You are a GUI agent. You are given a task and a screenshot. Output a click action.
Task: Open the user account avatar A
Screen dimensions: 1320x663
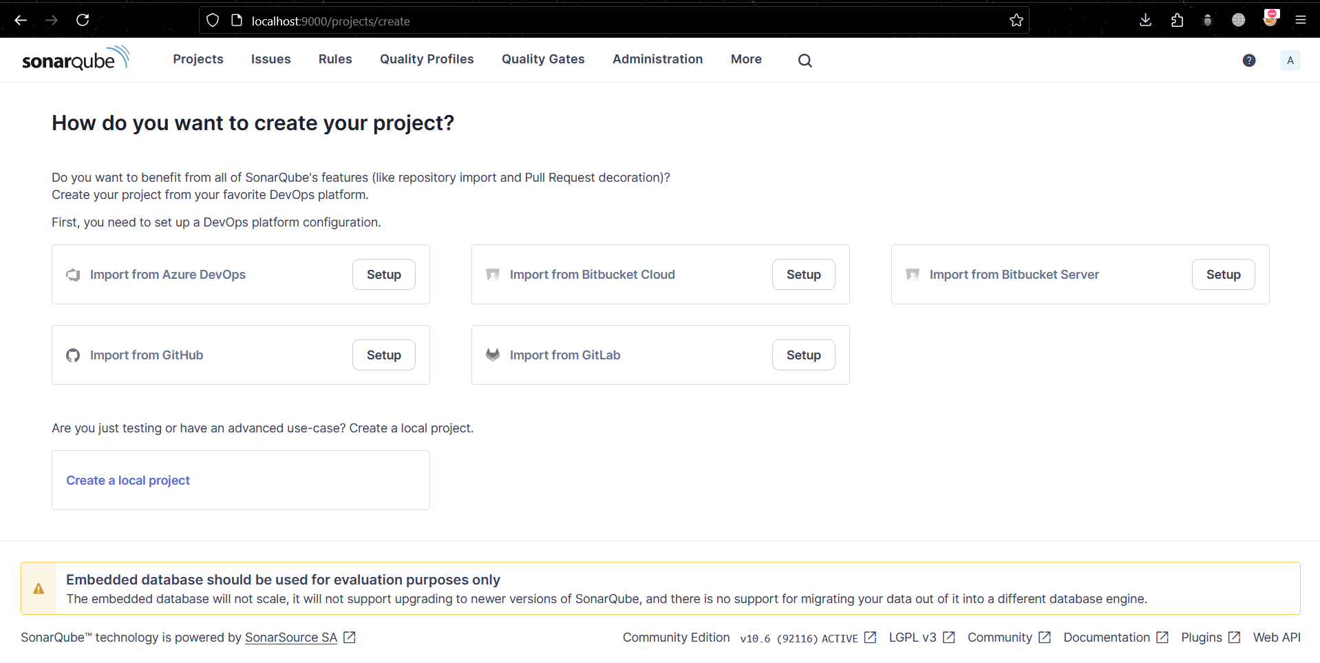tap(1290, 61)
